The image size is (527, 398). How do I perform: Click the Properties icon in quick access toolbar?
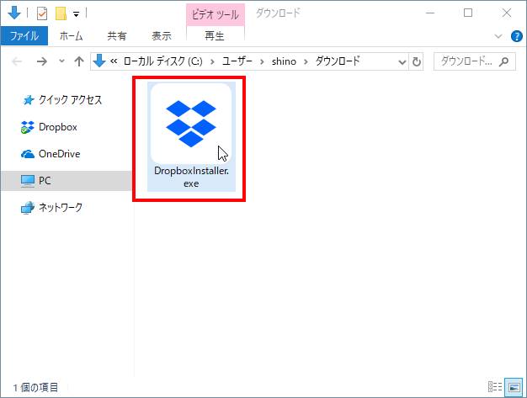(42, 13)
